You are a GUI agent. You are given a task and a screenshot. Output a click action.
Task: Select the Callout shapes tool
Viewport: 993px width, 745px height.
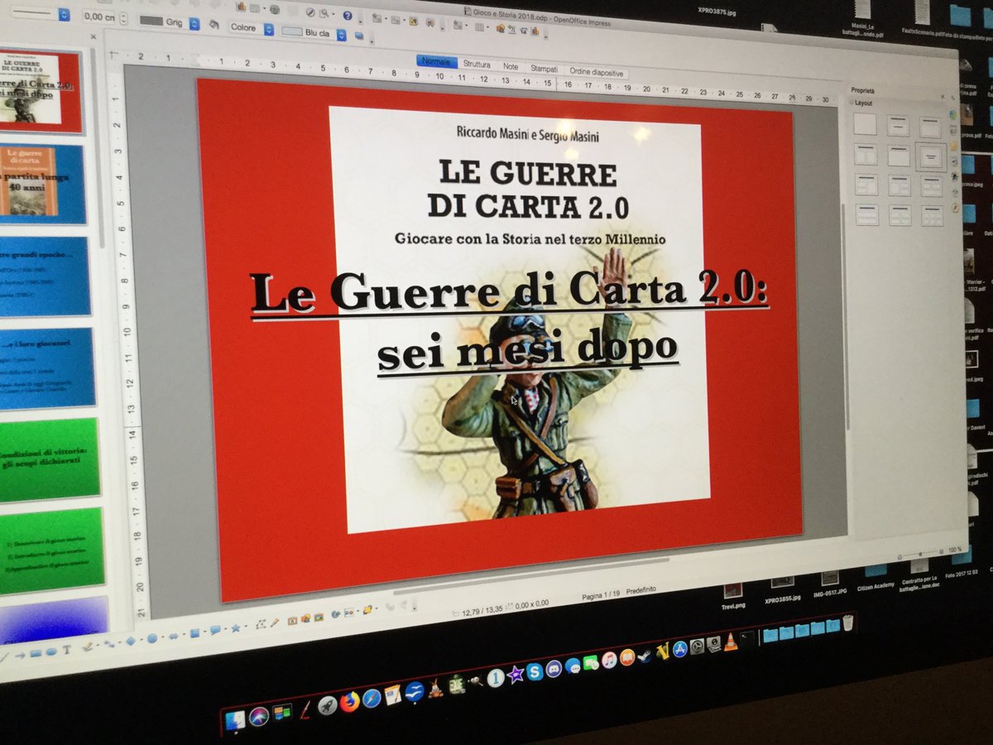pyautogui.click(x=215, y=631)
